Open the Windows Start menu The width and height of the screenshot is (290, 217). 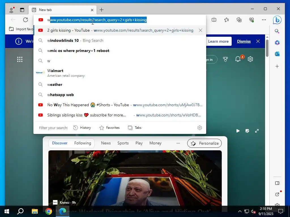(x=7, y=211)
